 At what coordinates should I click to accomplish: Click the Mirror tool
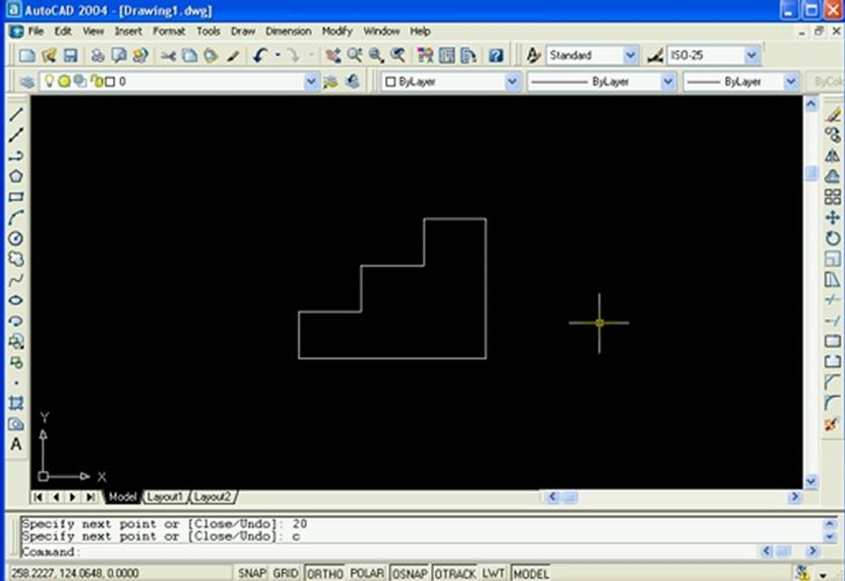tap(833, 156)
